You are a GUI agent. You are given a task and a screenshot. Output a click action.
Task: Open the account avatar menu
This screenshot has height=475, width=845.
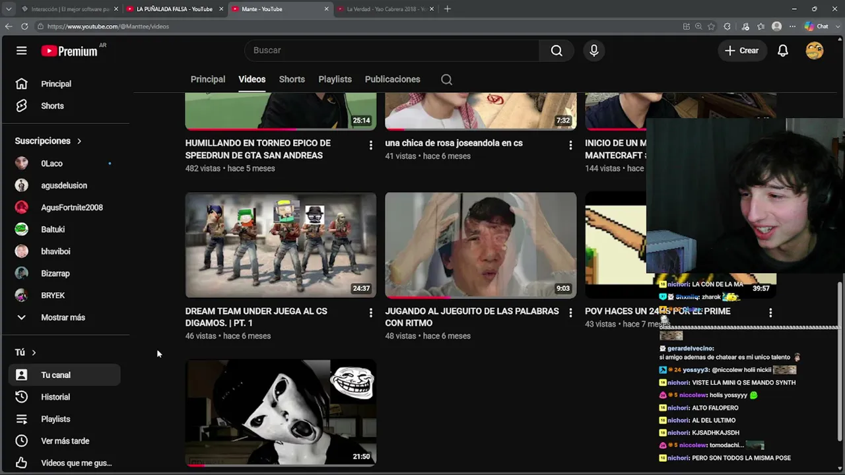point(815,51)
